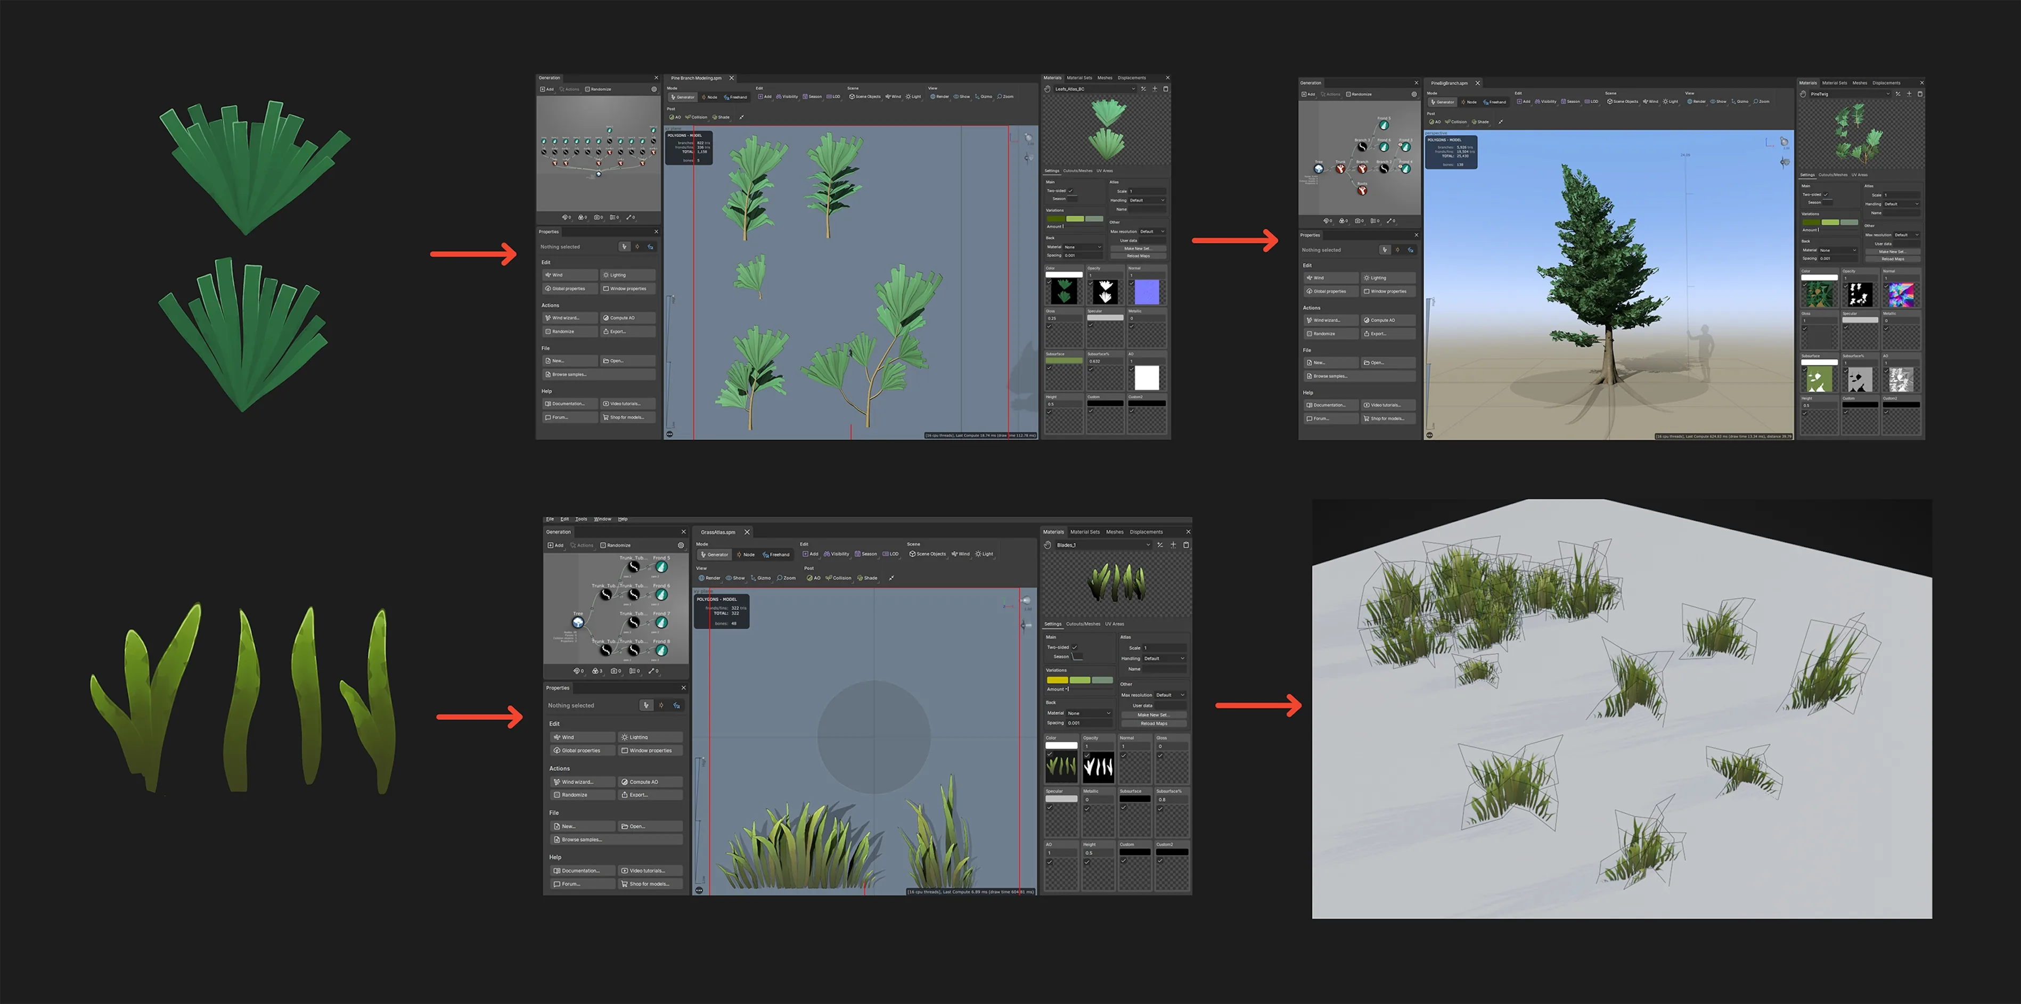Select the Frond 8 node in Generation graph
This screenshot has width=2021, height=1004.
[661, 650]
